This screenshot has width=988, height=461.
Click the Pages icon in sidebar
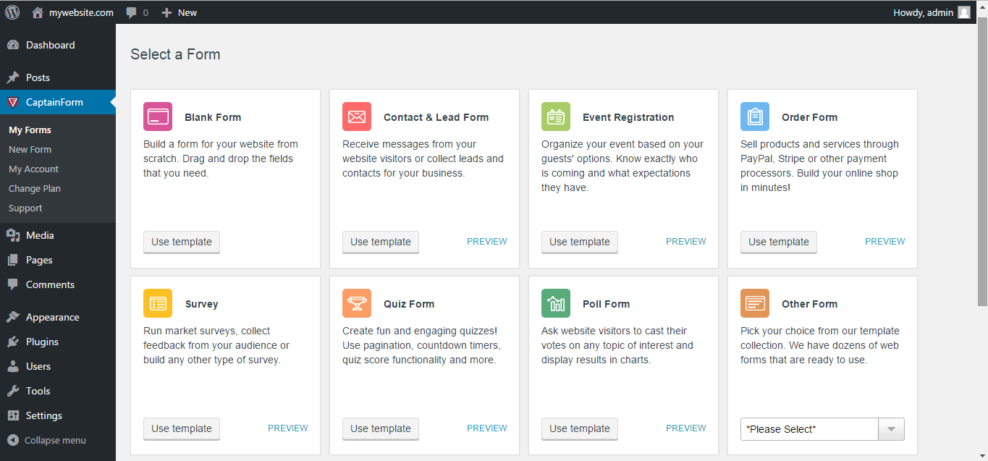point(13,260)
